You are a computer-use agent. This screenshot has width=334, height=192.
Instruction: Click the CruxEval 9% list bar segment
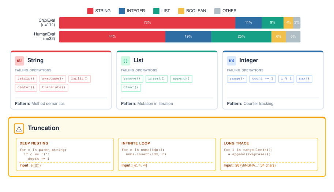pos(273,23)
